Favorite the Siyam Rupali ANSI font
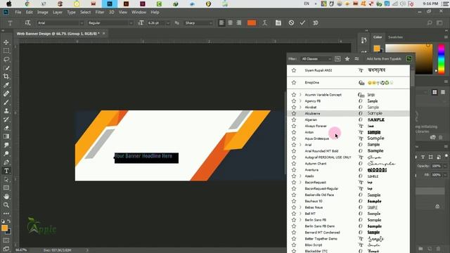 coord(294,70)
